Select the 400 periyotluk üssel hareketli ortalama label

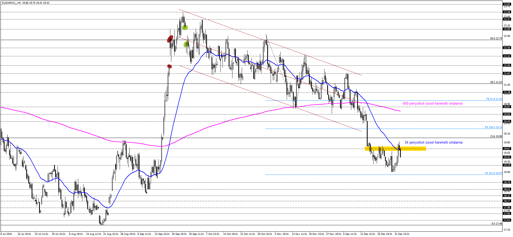click(x=432, y=104)
